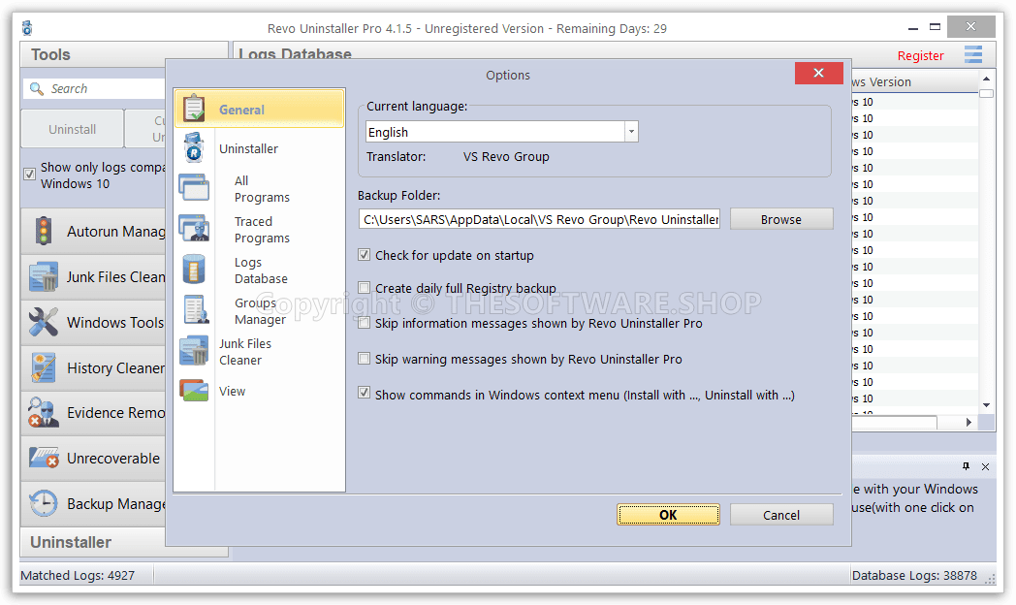Click the pin icon on description panel
Viewport: 1016px width, 605px height.
click(967, 466)
